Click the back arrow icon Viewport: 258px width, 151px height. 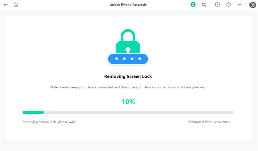[6, 5]
